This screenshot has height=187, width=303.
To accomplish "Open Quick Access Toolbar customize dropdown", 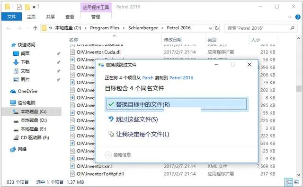I will coord(34,7).
